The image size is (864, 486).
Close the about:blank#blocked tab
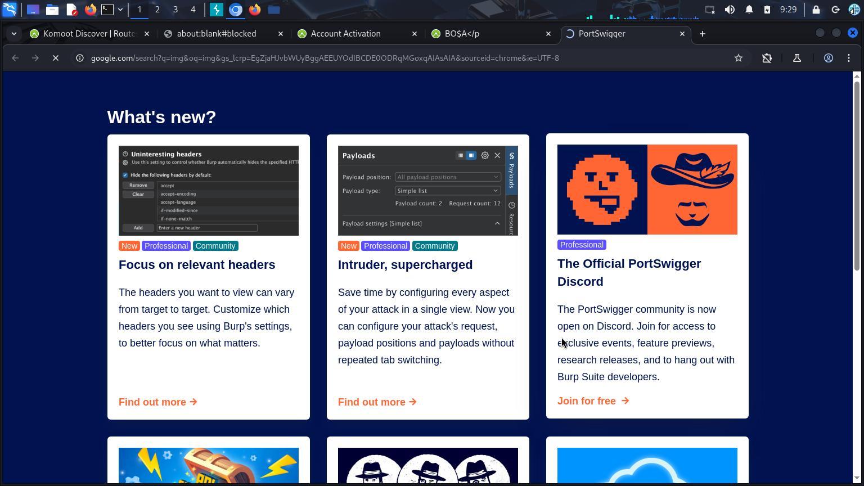[281, 34]
